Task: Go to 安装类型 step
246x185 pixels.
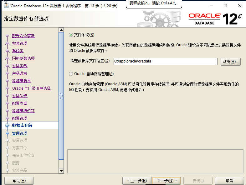Action: click(20, 66)
